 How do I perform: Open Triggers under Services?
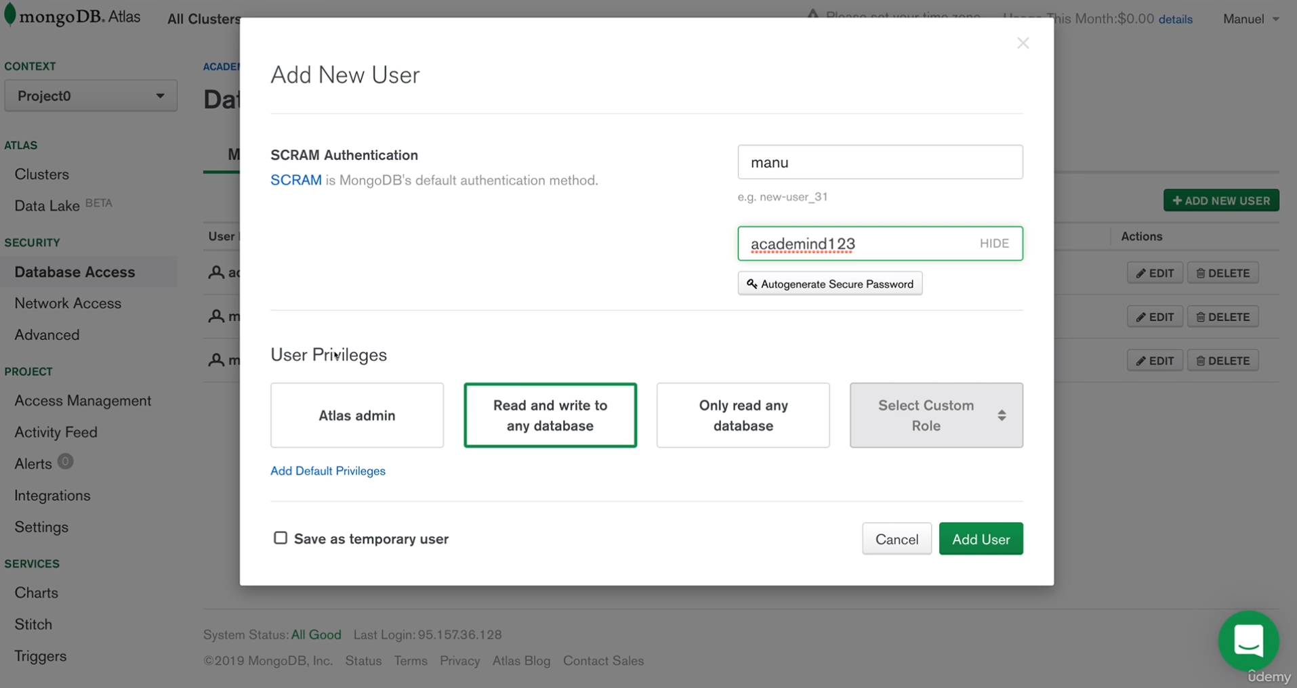click(41, 656)
